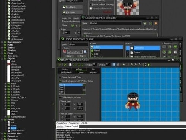Screen dimensions: 186x140
Task: Click red sprite icon in Object Properties
Action: (x=65, y=52)
